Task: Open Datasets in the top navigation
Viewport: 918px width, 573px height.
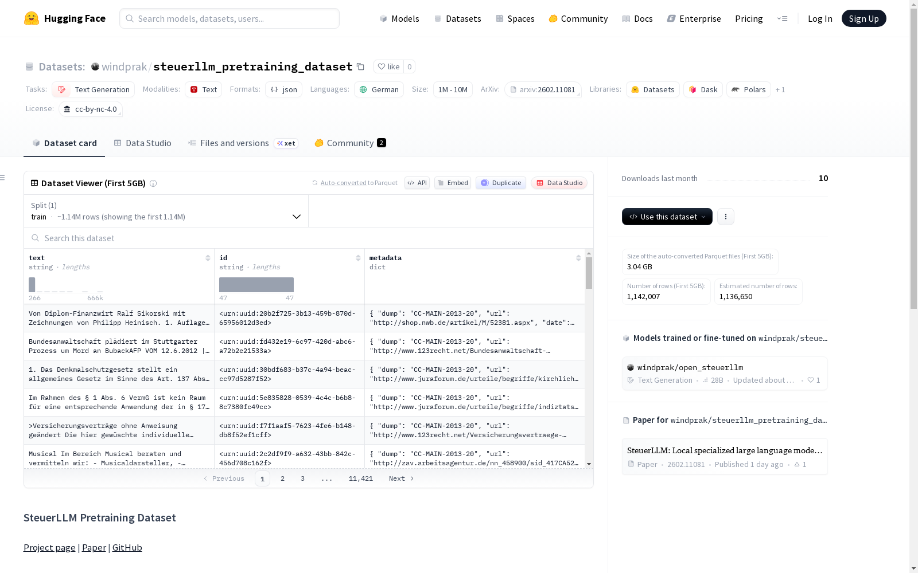Action: point(457,18)
